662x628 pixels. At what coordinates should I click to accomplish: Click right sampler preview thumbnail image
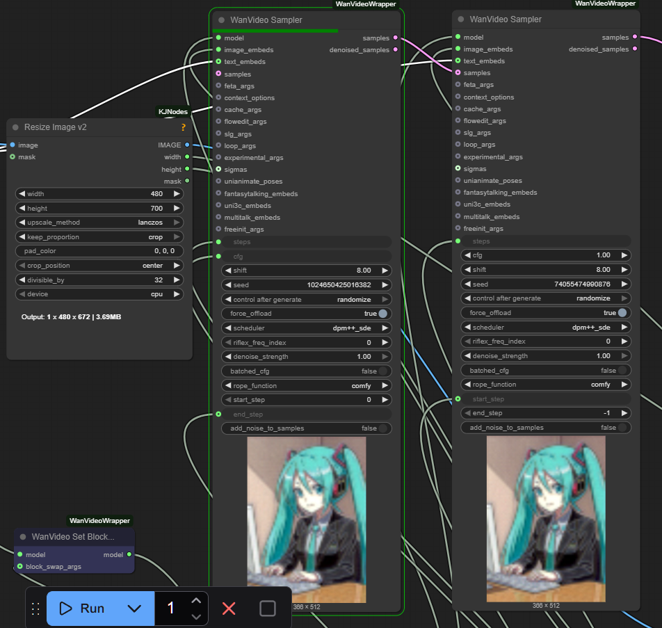tap(546, 519)
